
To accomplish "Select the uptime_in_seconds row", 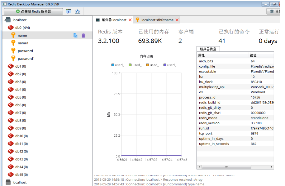I will (235, 144).
